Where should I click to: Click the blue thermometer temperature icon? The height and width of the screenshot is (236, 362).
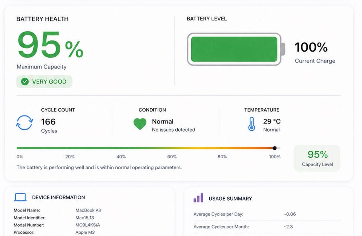(x=252, y=124)
